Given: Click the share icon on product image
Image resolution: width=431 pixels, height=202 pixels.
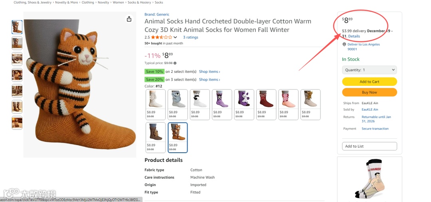Looking at the screenshot, I should tap(129, 19).
